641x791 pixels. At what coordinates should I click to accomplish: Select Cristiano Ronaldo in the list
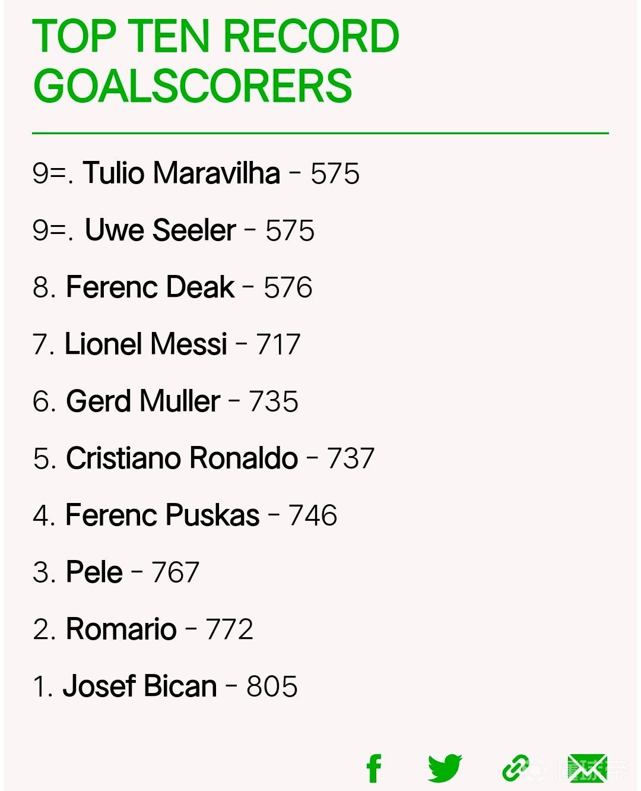(182, 458)
